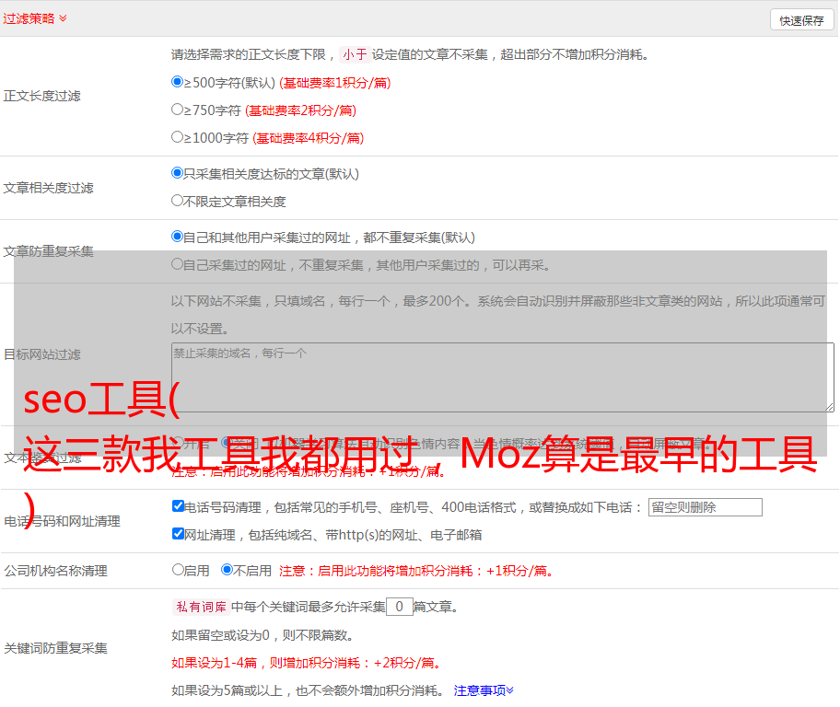Select the ≥1000字符 radio option
The image size is (840, 707).
pyautogui.click(x=178, y=136)
